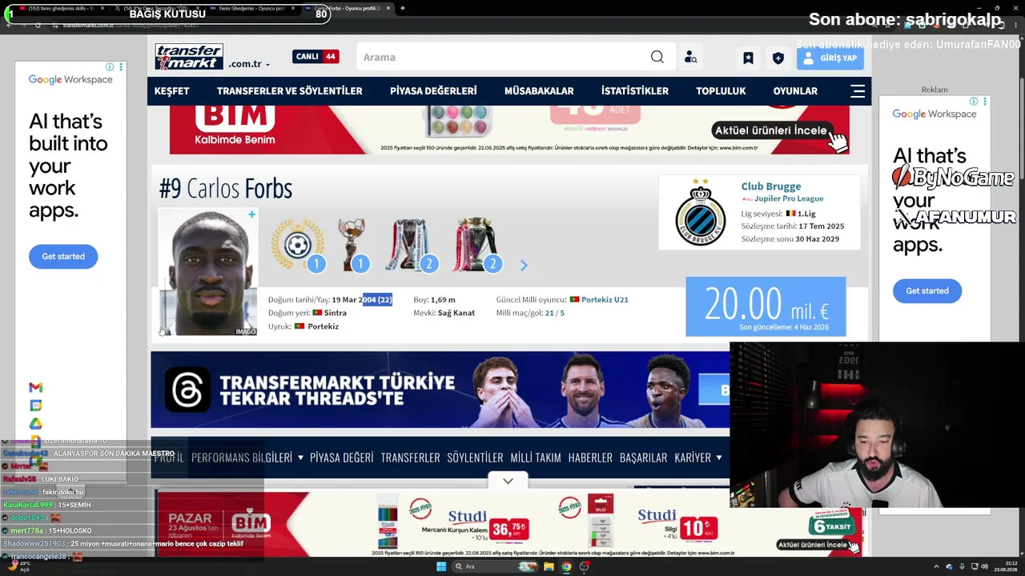Open the Google Drive icon in side panel
This screenshot has height=576, width=1025.
point(35,424)
